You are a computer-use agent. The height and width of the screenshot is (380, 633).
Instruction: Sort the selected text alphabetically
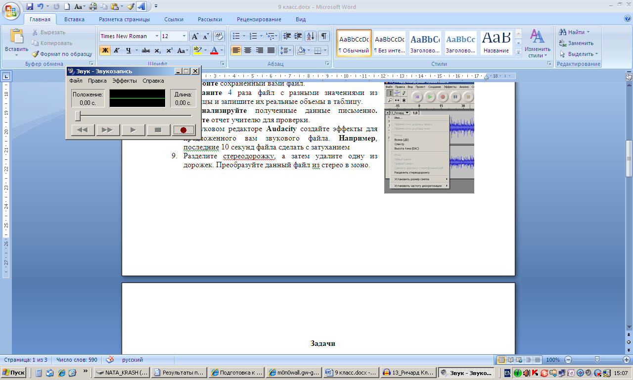point(311,36)
